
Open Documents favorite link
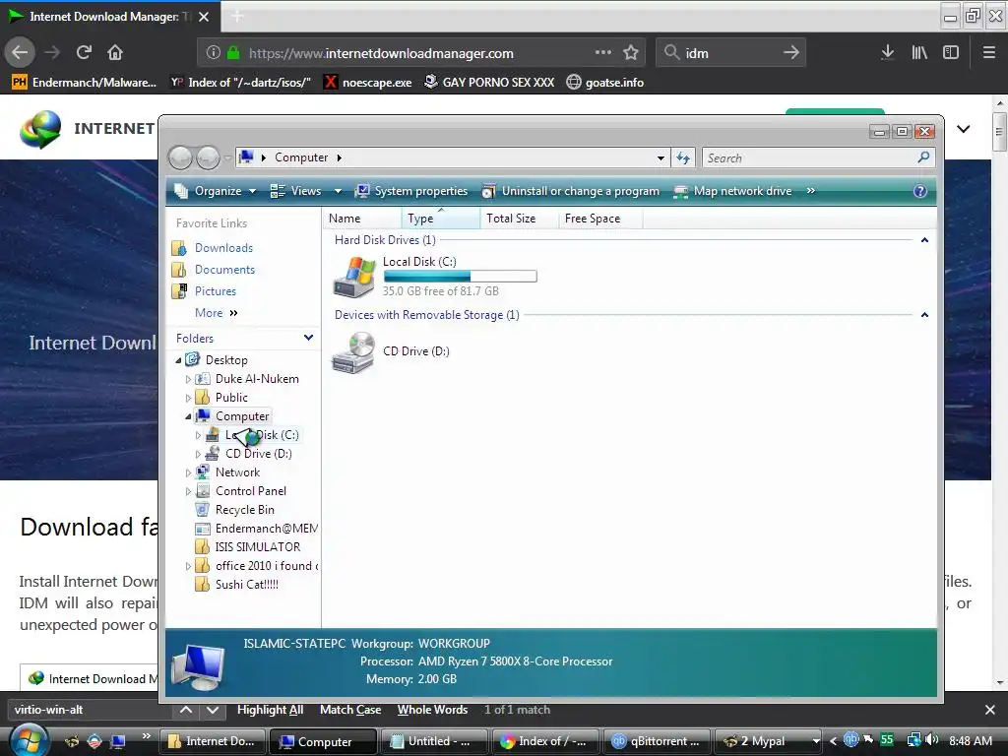pos(224,270)
